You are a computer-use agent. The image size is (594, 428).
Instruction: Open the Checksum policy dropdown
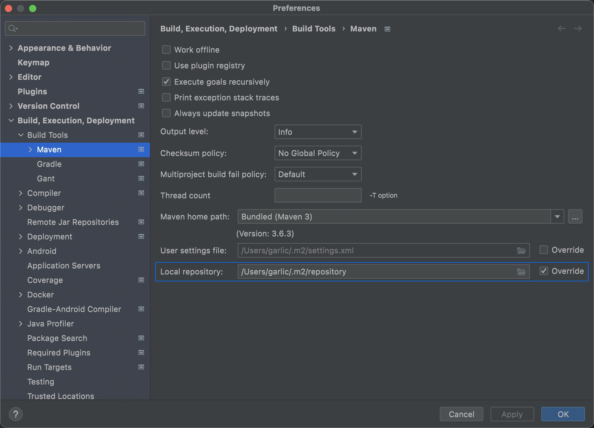318,153
